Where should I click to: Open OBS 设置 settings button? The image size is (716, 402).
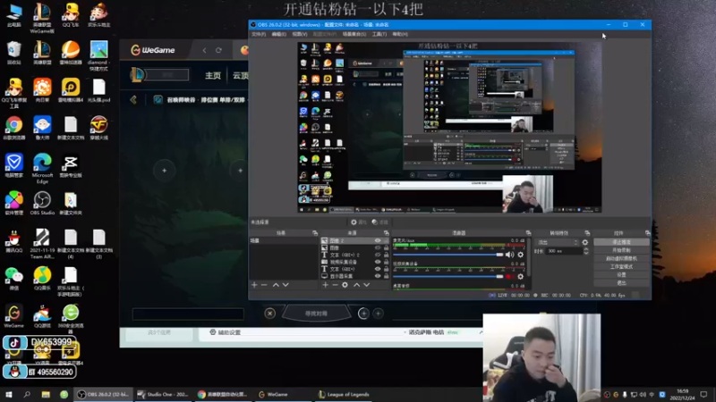click(x=621, y=275)
